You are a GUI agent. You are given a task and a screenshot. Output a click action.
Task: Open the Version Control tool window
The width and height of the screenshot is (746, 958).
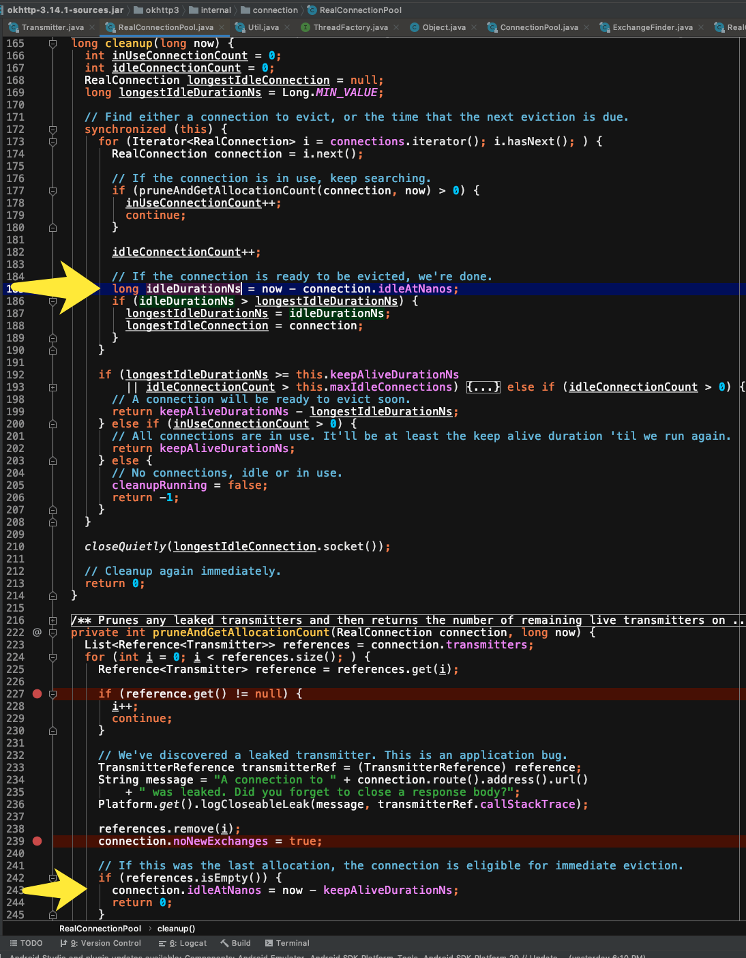point(100,942)
